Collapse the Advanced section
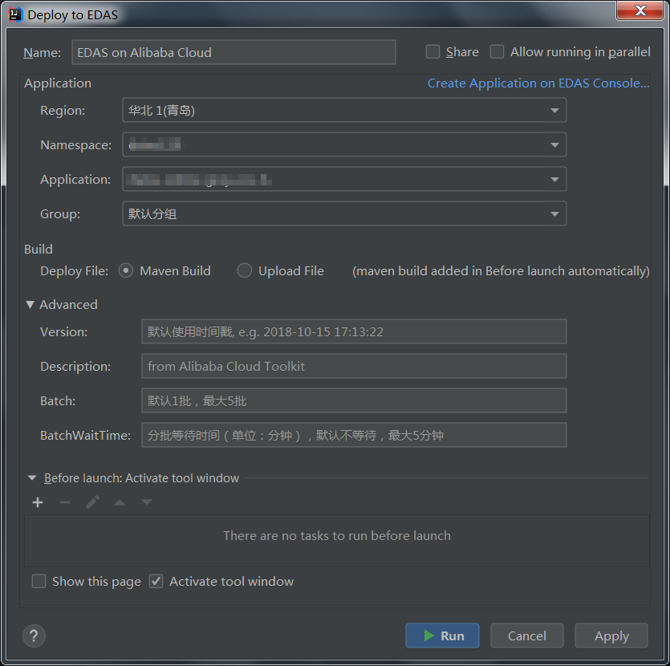The height and width of the screenshot is (666, 670). click(x=30, y=305)
